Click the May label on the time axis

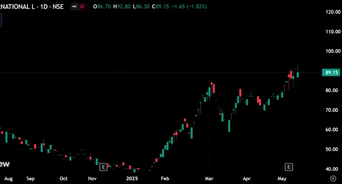[282, 179]
